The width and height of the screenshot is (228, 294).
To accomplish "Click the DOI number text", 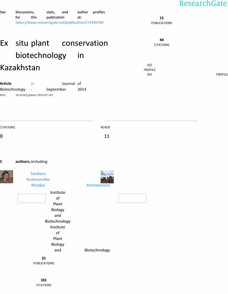I will pos(34,95).
